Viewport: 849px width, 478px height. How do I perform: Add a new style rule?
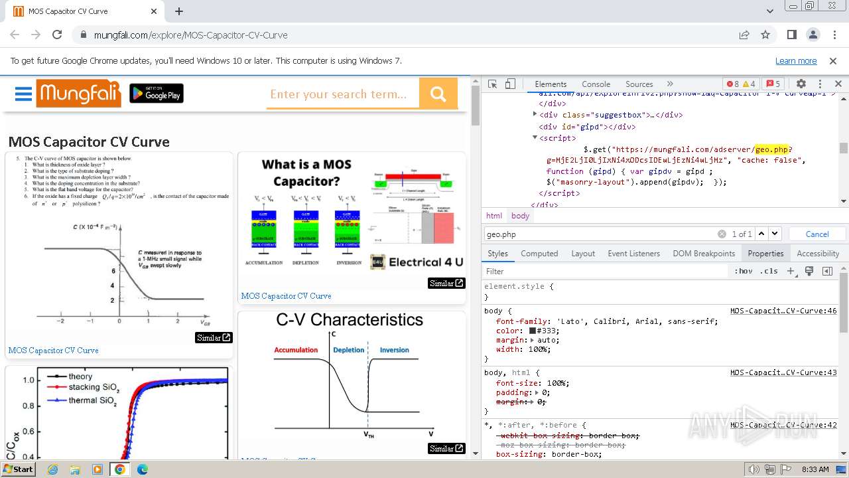[791, 271]
